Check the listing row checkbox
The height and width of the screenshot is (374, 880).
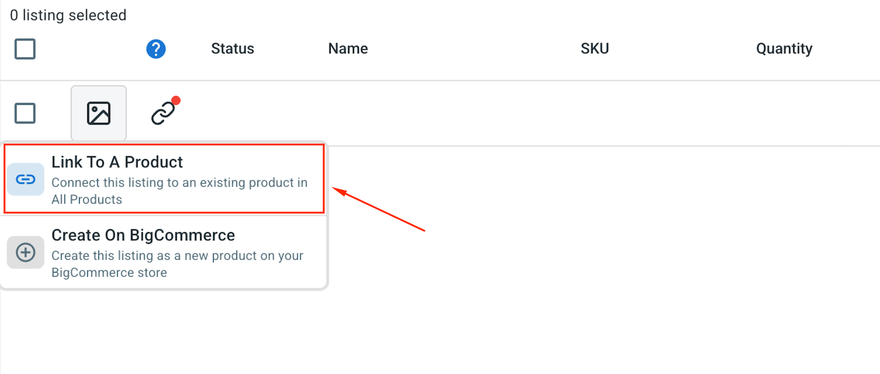pyautogui.click(x=25, y=113)
